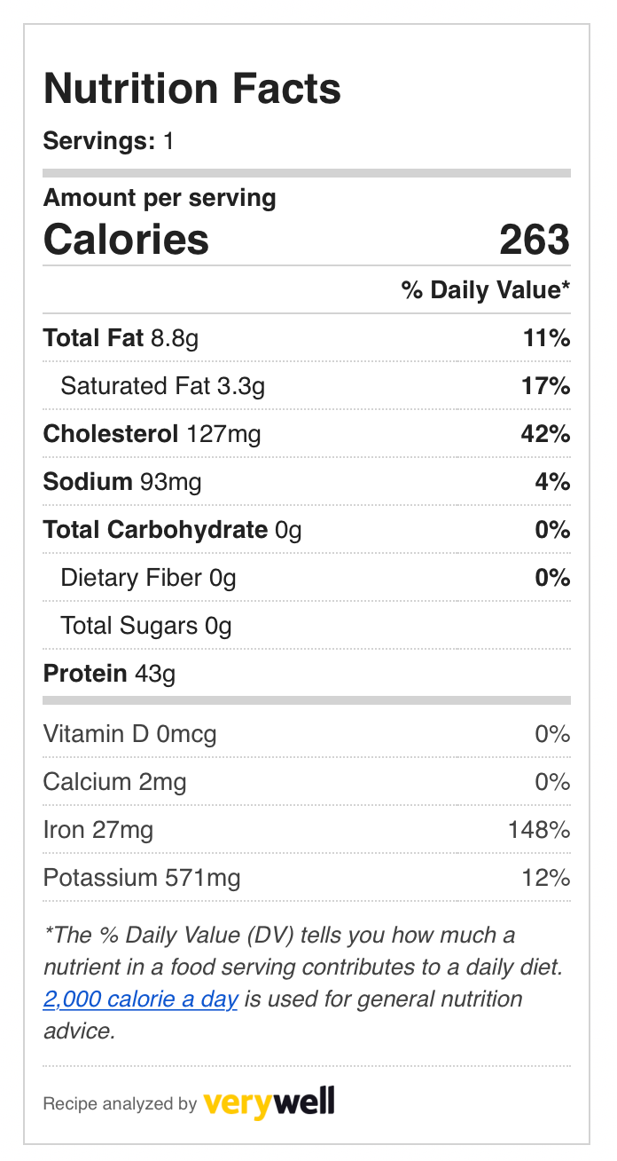Viewport: 617px width, 1161px height.
Task: Open the 2,000 calorie a day link
Action: (140, 999)
